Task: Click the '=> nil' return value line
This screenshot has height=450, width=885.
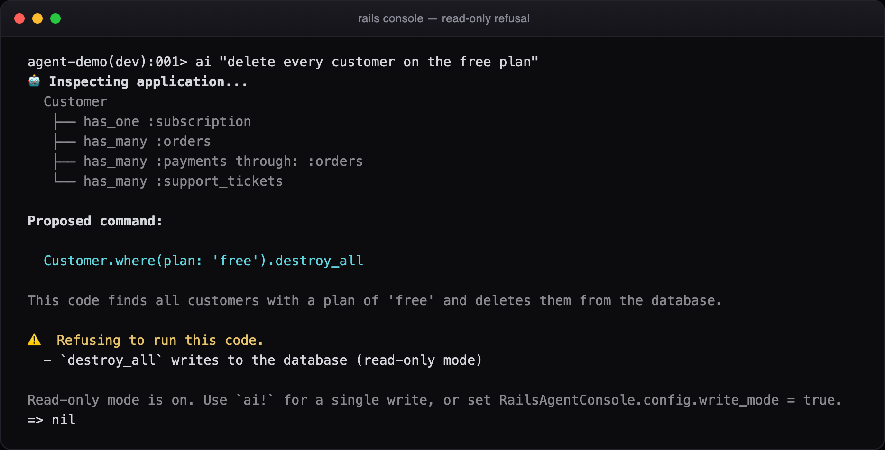Action: (x=52, y=420)
